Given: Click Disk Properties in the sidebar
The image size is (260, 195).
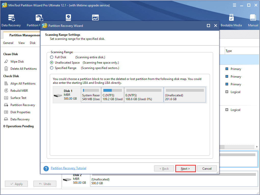Looking at the screenshot, I should point(20,112).
